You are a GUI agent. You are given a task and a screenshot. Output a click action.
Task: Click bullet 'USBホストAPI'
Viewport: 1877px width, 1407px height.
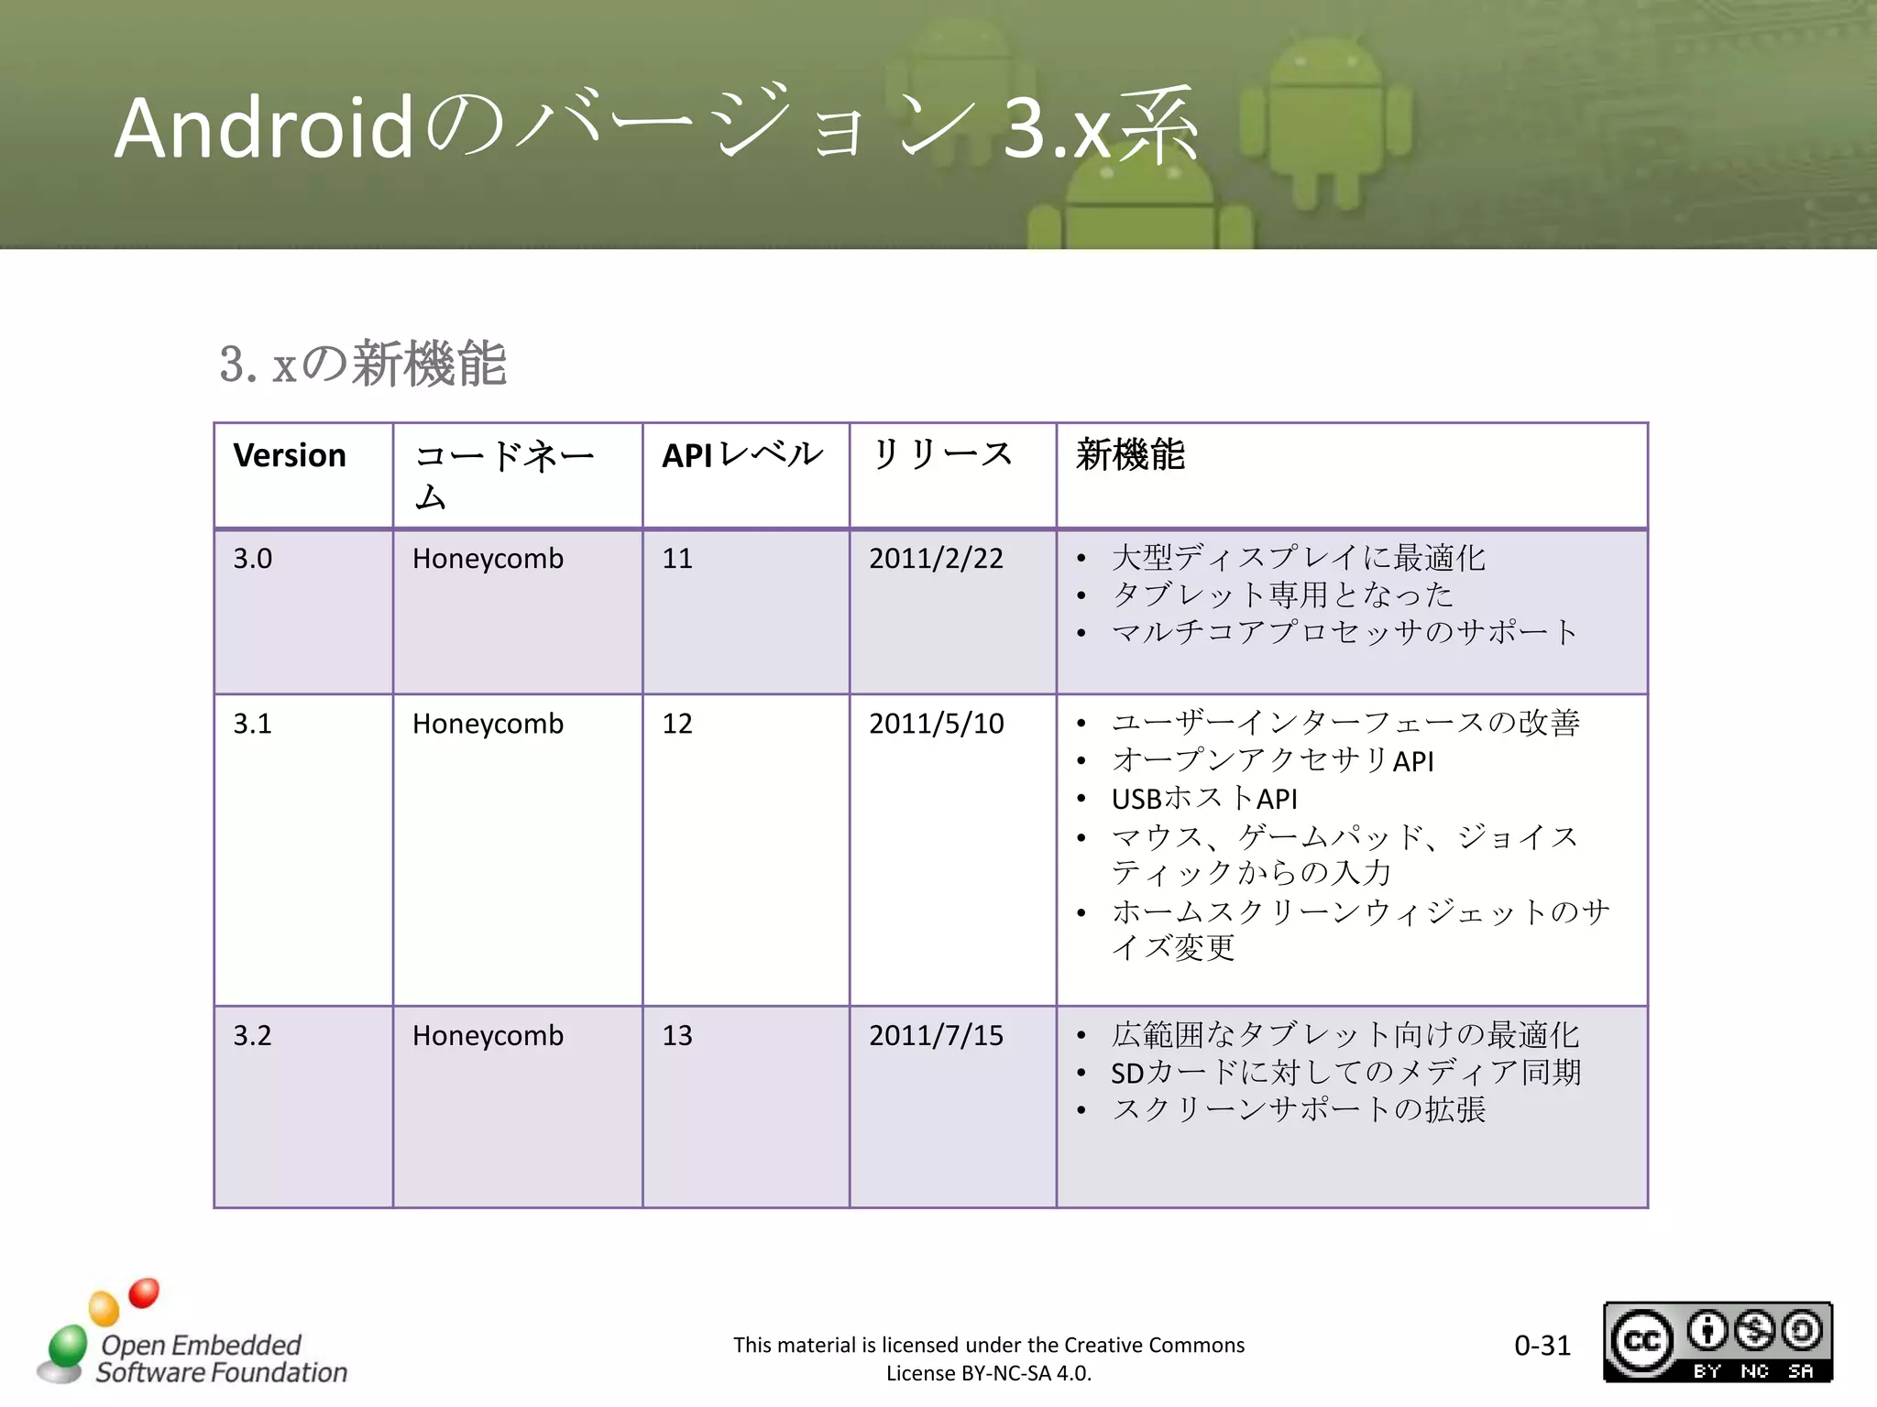pyautogui.click(x=1204, y=798)
